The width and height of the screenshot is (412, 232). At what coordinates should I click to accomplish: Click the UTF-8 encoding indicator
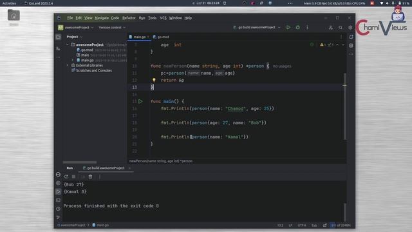(302, 225)
